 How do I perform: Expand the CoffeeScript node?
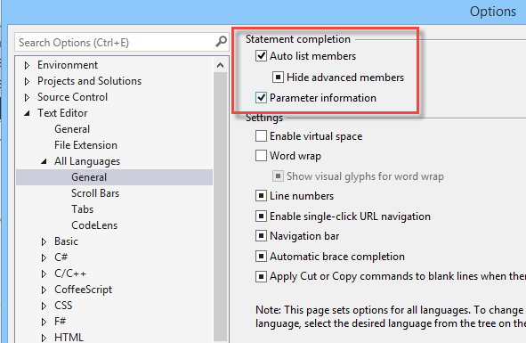pyautogui.click(x=44, y=290)
